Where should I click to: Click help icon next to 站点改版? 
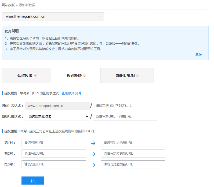point(35,76)
